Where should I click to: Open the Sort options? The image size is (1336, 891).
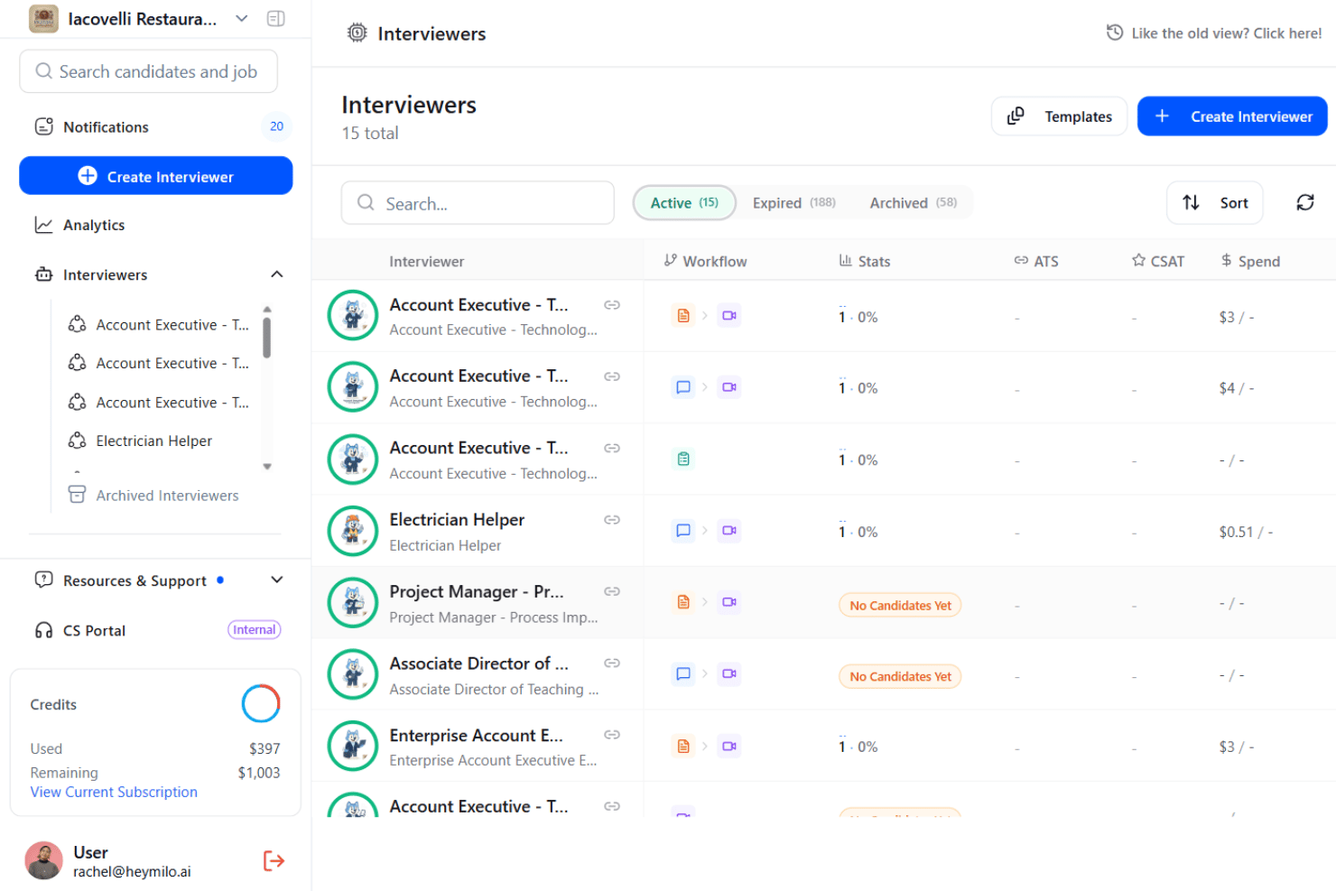pos(1214,203)
